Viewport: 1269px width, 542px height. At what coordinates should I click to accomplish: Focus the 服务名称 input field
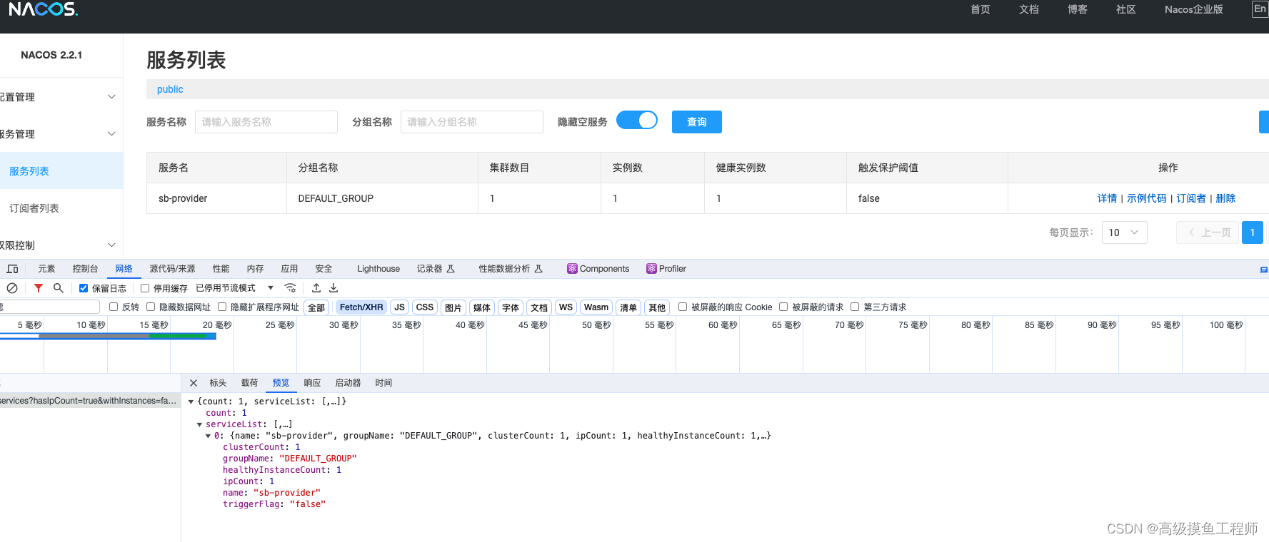point(266,122)
